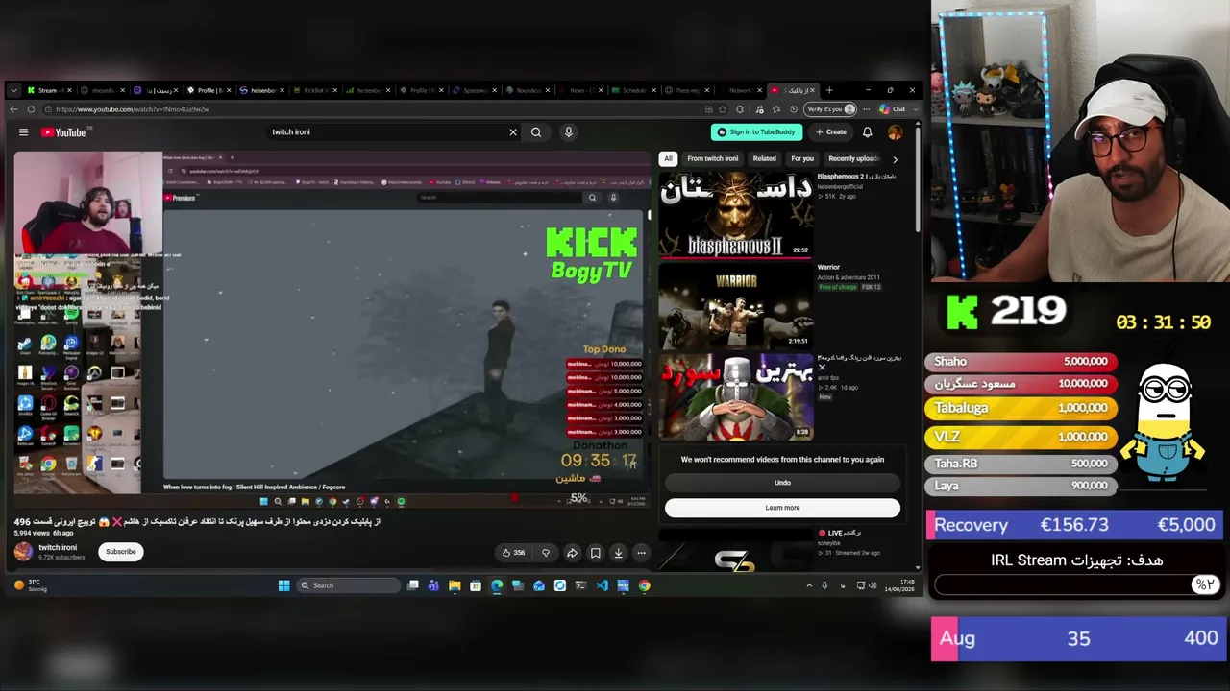This screenshot has width=1230, height=691.
Task: Dislike the current video
Action: (x=546, y=553)
